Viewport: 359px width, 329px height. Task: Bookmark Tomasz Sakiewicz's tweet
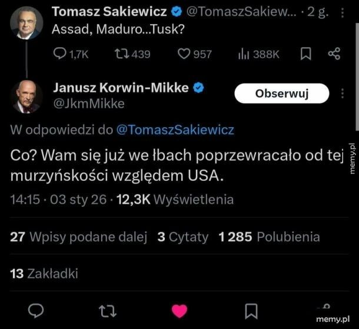306,54
